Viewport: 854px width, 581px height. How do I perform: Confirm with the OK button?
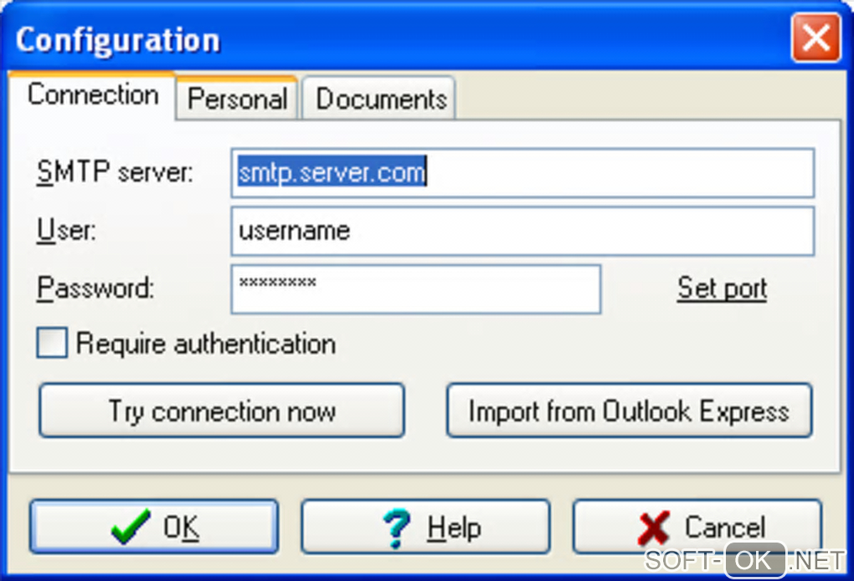click(154, 527)
